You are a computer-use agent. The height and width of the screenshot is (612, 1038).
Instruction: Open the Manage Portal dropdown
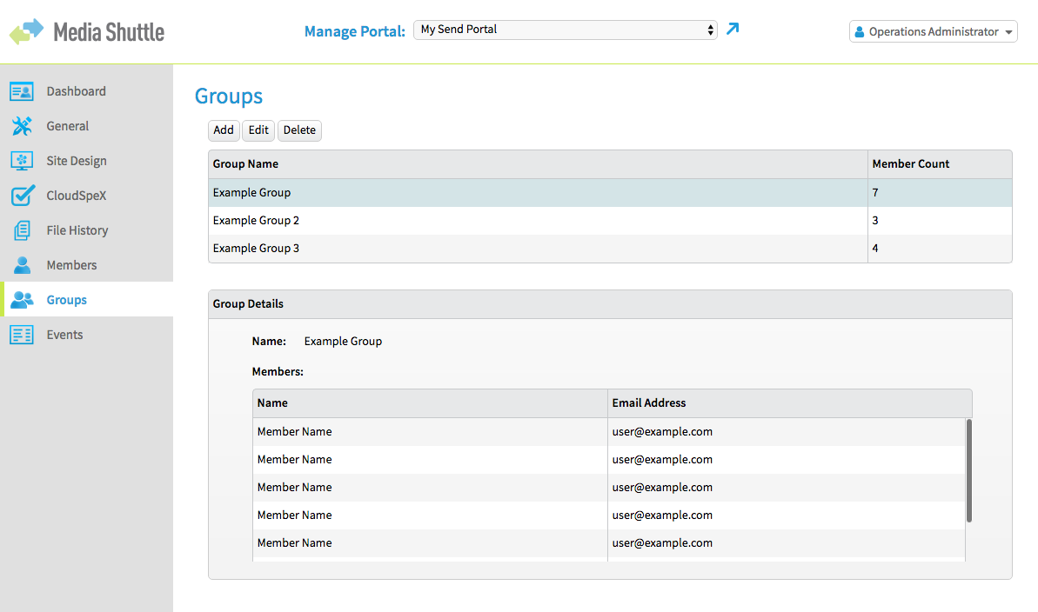pyautogui.click(x=566, y=30)
